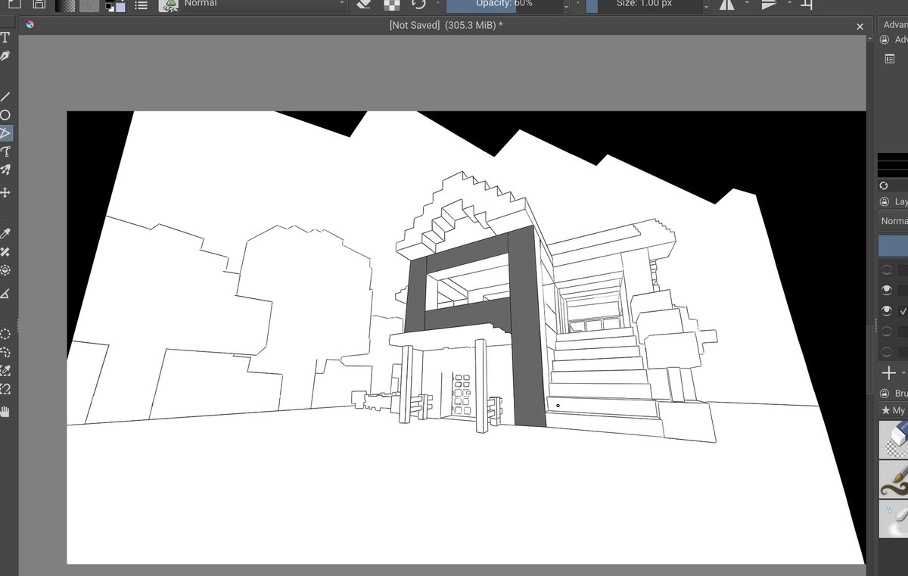The height and width of the screenshot is (576, 908).
Task: Click the New document icon
Action: [15, 4]
